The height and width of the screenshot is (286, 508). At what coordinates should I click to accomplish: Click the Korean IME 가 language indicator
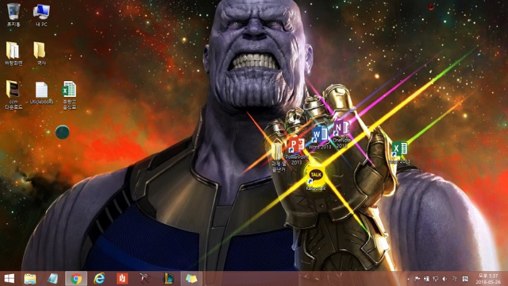click(455, 279)
